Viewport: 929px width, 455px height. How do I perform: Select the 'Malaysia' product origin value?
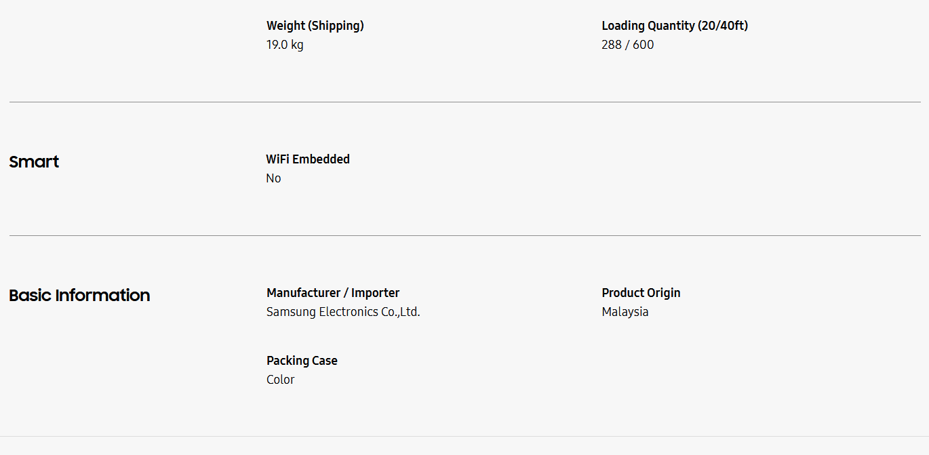point(625,312)
